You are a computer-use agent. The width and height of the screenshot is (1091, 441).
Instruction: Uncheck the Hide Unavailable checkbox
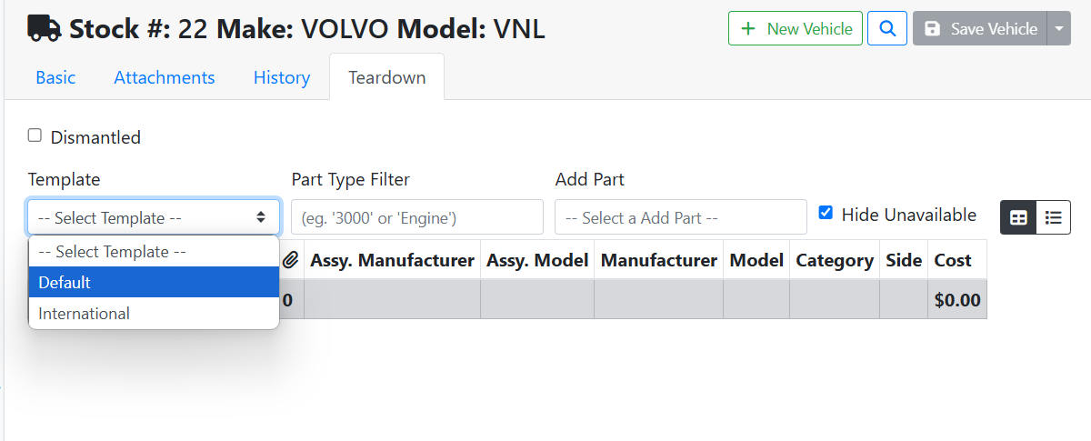click(x=826, y=213)
